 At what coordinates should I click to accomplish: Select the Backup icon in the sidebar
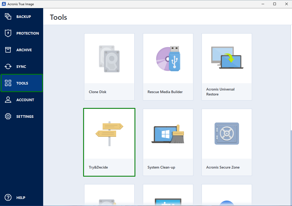[x=8, y=16]
